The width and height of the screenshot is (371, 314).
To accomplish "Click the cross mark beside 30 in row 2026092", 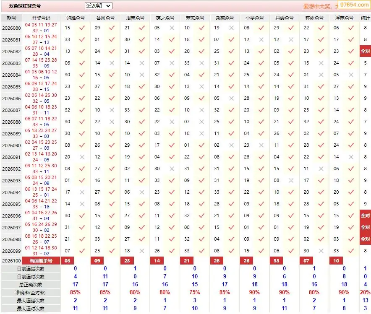I will (172, 169).
